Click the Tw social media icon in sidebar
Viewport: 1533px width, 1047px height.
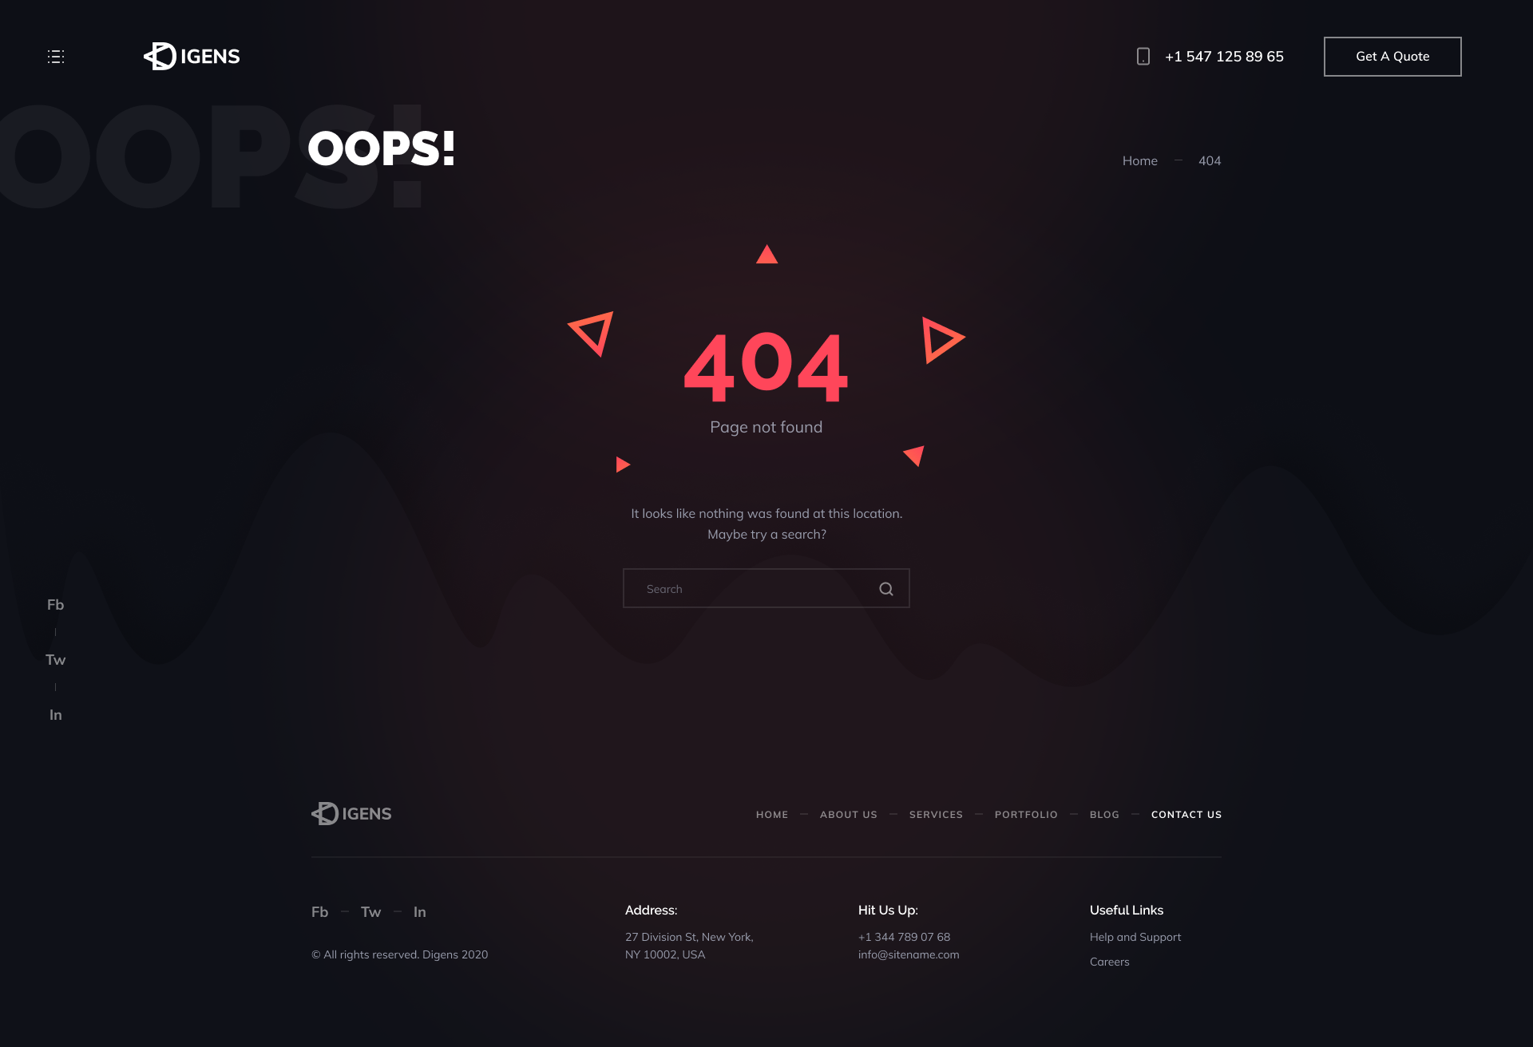(x=55, y=659)
